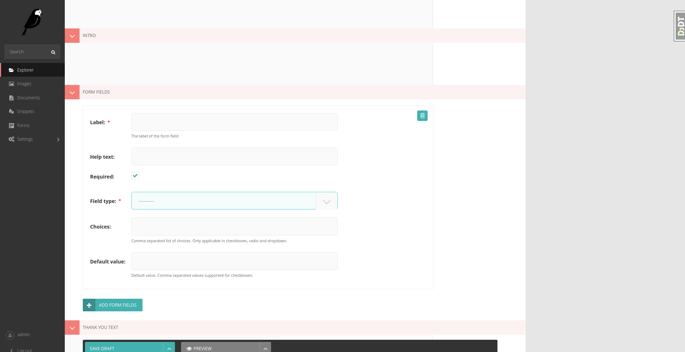Image resolution: width=685 pixels, height=352 pixels.
Task: Click the Explorer folder icon
Action: (12, 70)
